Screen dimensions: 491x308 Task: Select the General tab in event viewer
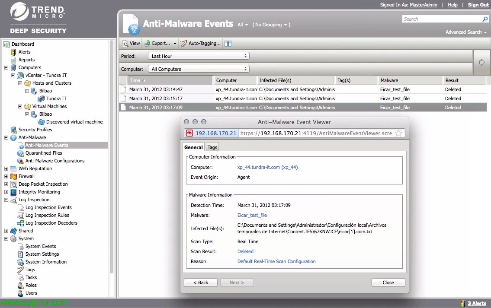point(193,147)
